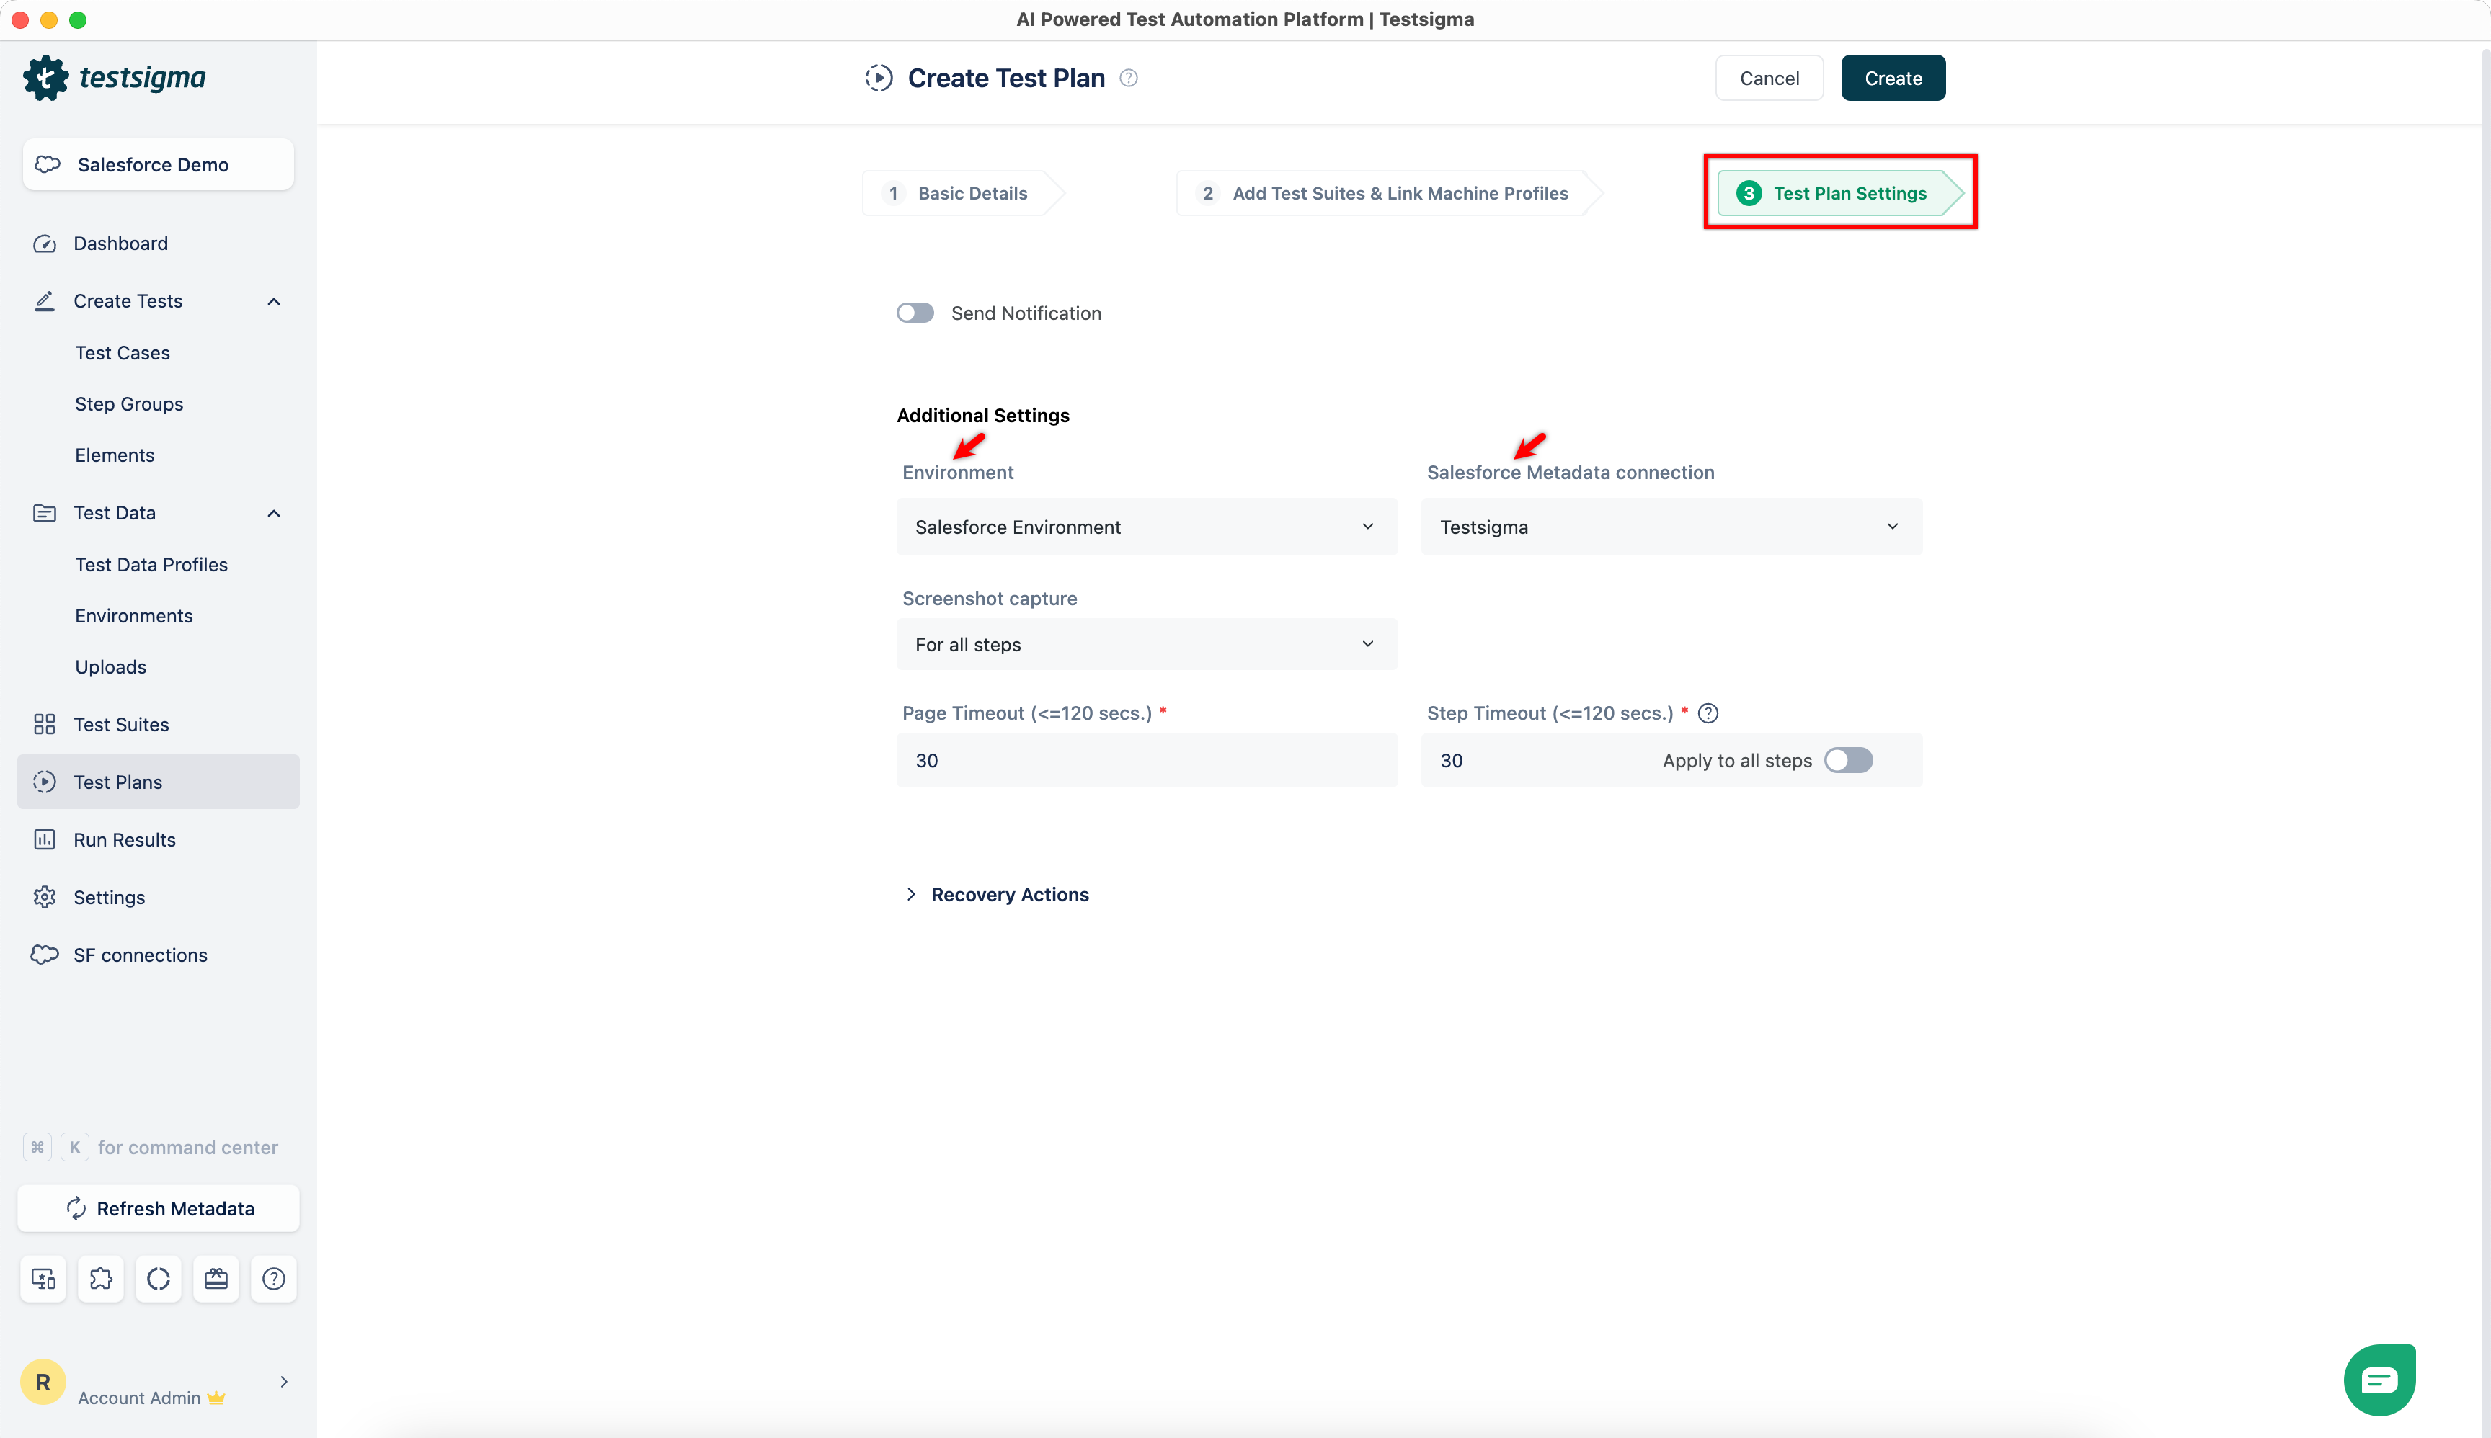Open the green chat support widget

pos(2379,1379)
